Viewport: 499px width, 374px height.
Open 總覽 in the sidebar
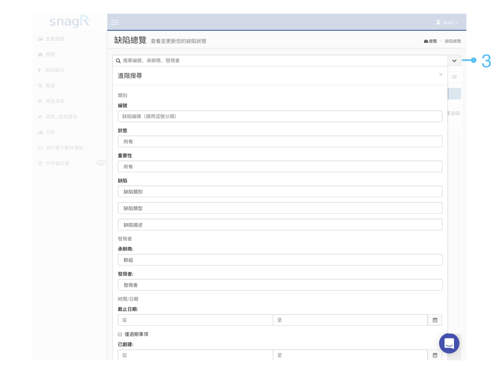[70, 55]
